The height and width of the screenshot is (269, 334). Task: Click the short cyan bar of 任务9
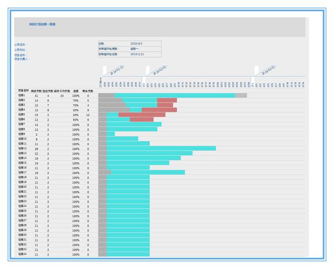click(111, 134)
